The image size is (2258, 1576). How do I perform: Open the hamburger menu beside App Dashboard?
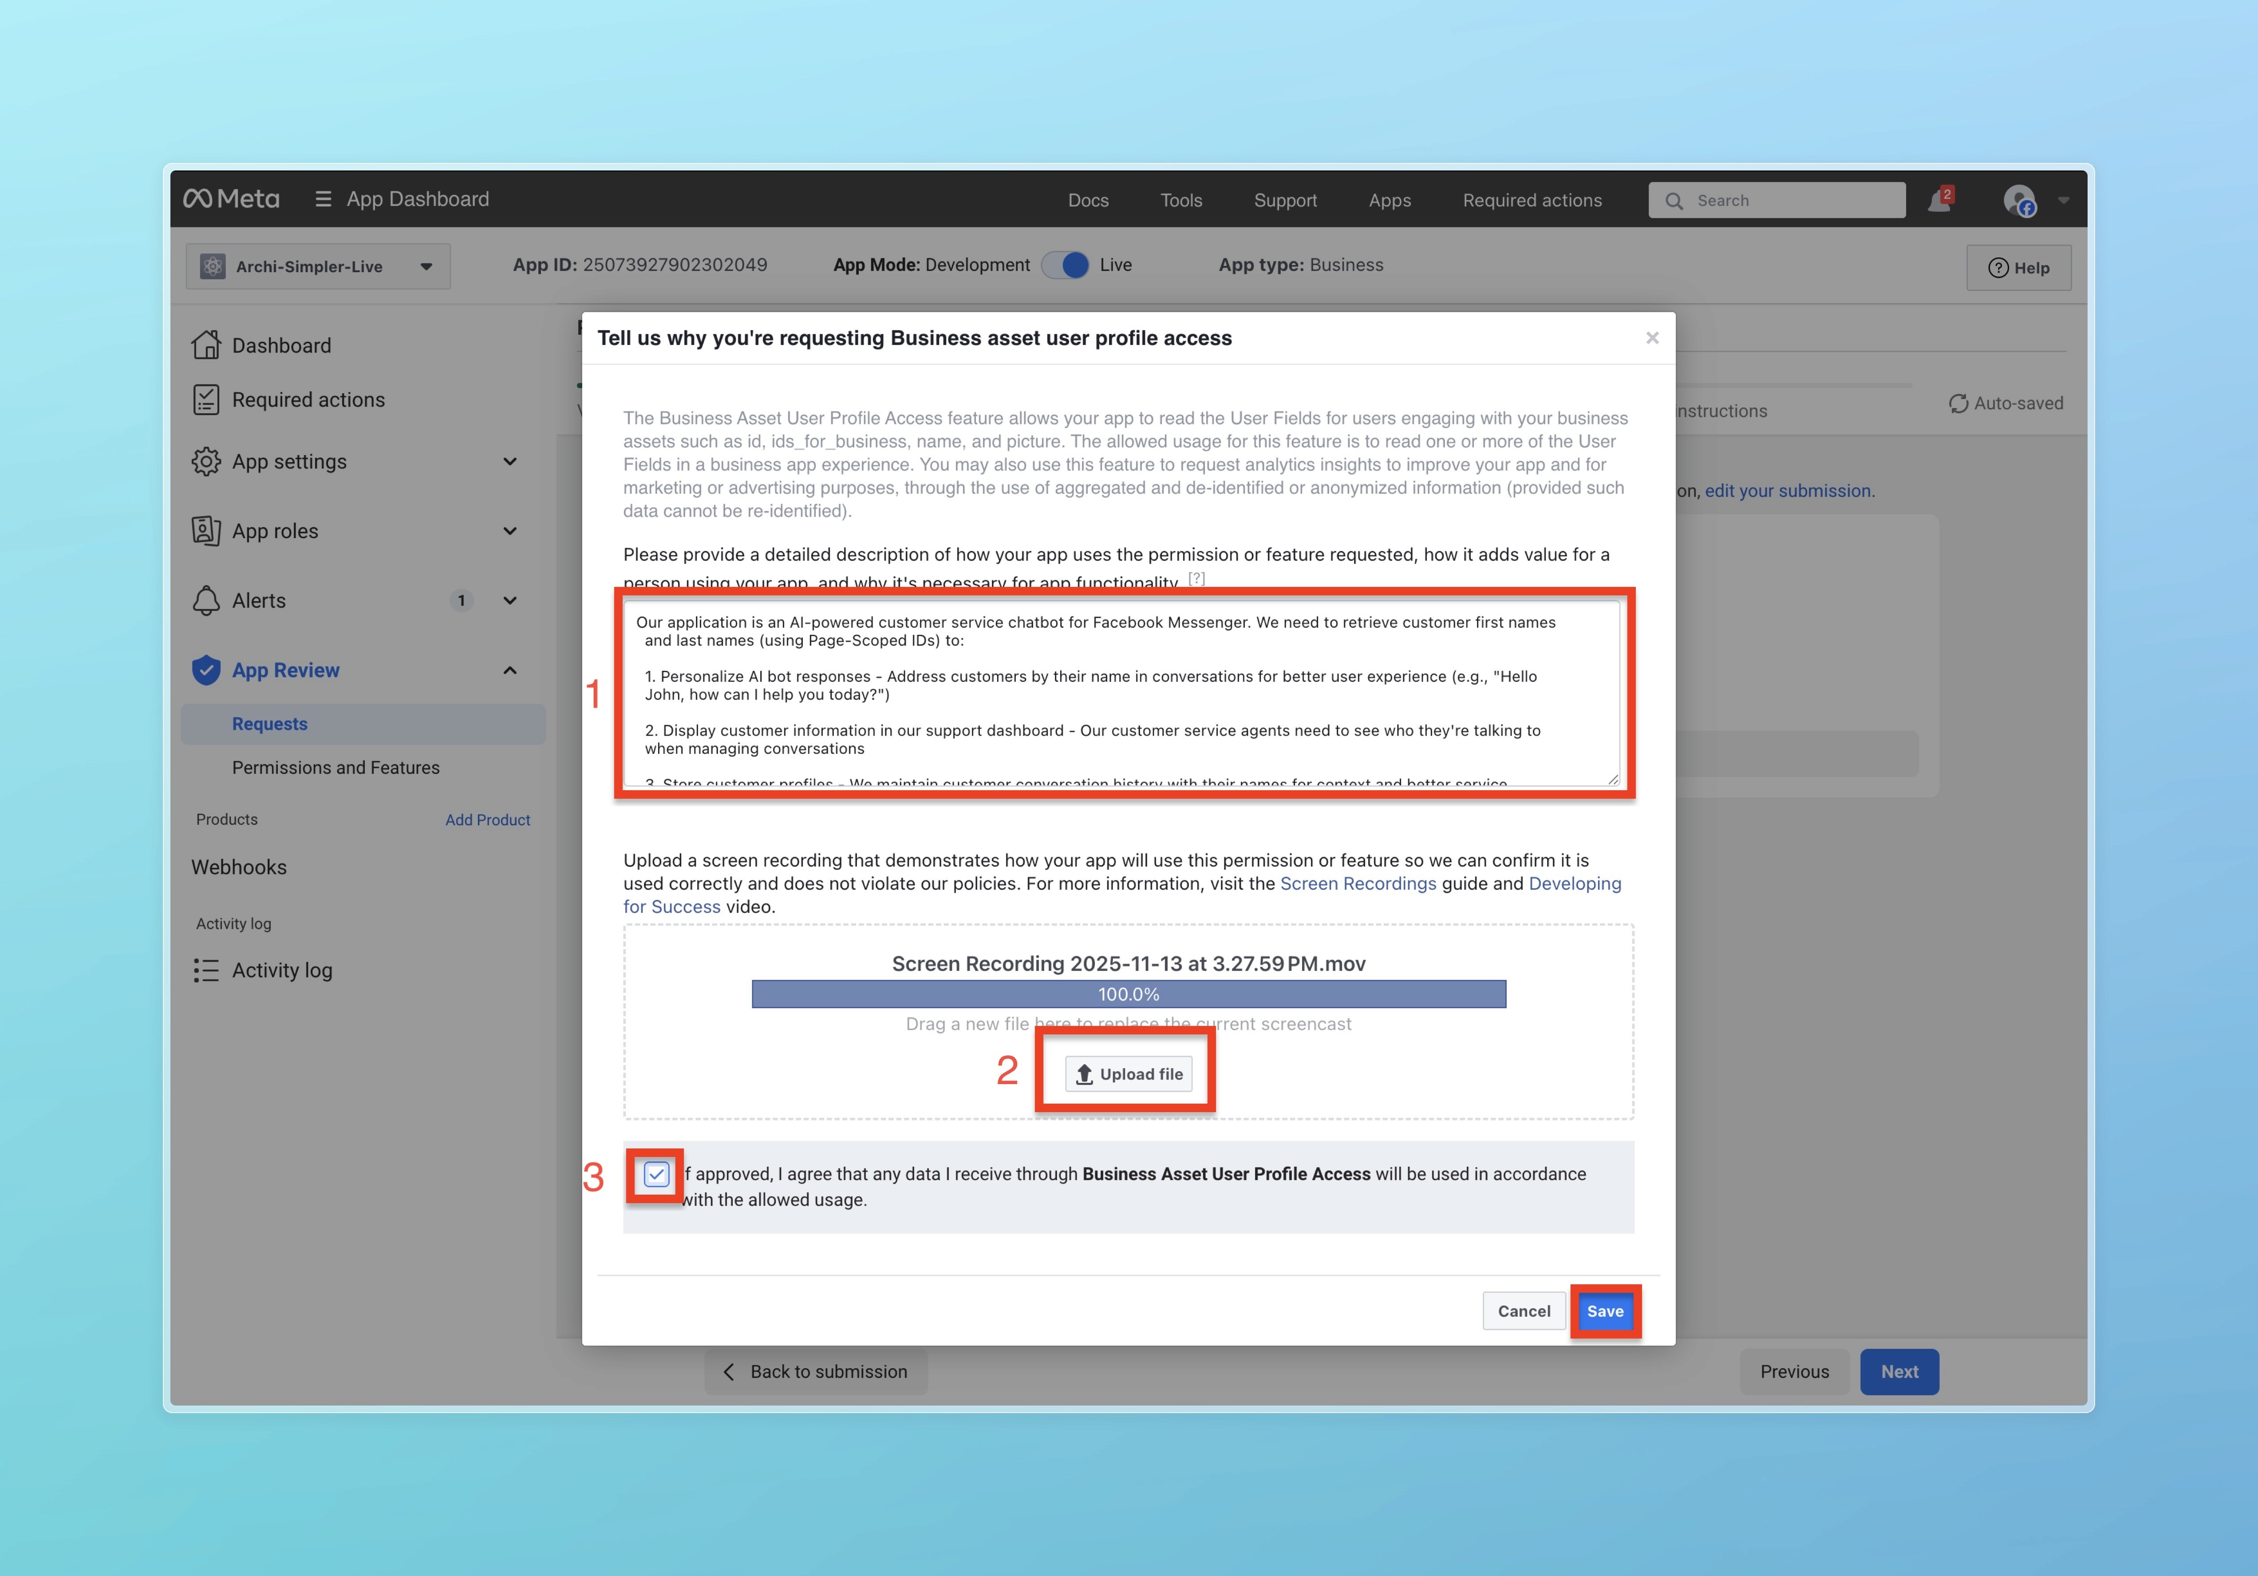click(323, 199)
